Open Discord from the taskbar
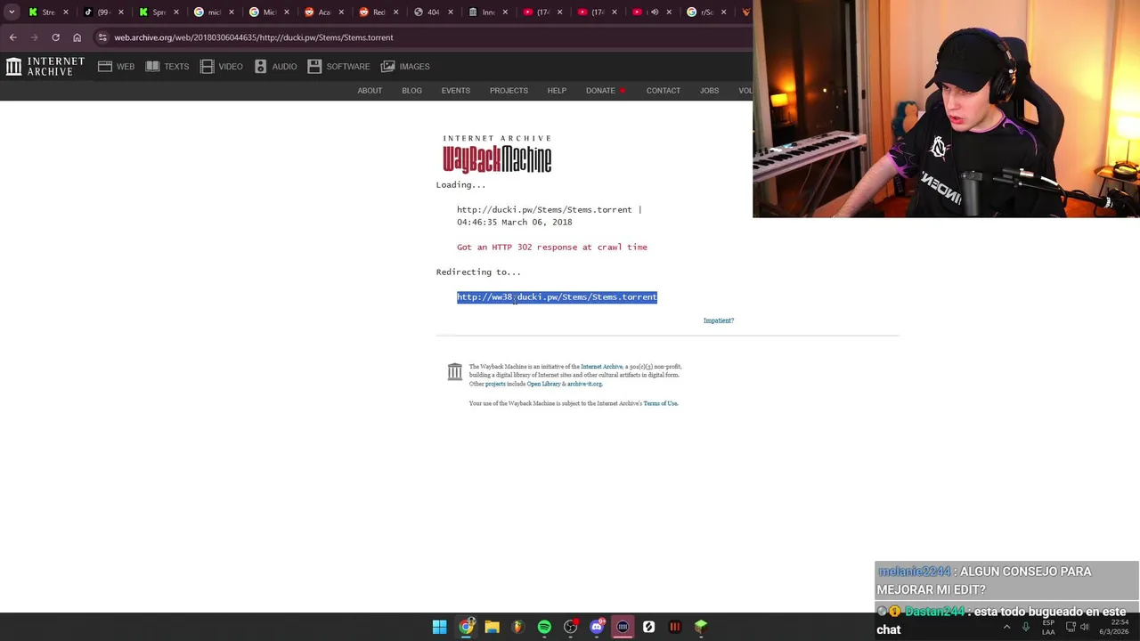 [597, 627]
